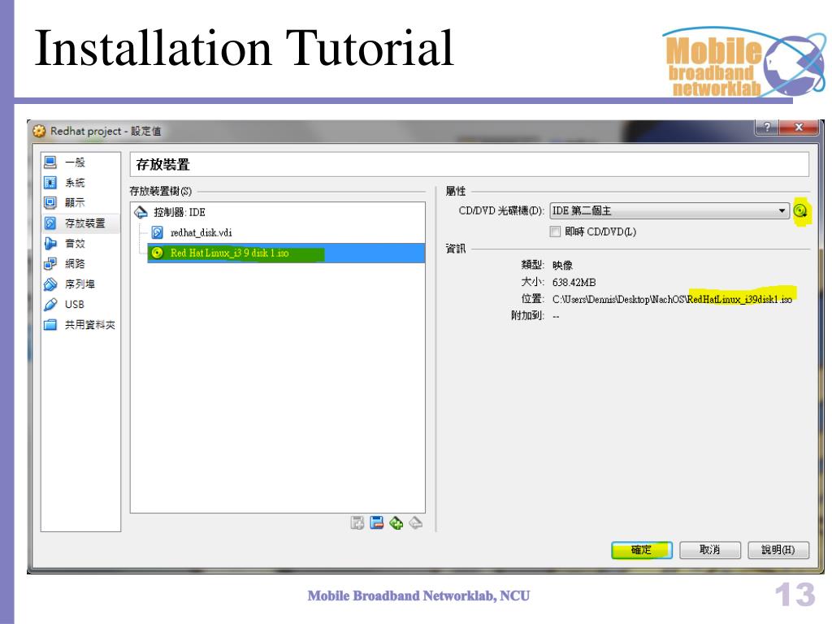Select the 存放裝置 (Storage) sidebar category
This screenshot has height=624, width=832.
80,223
